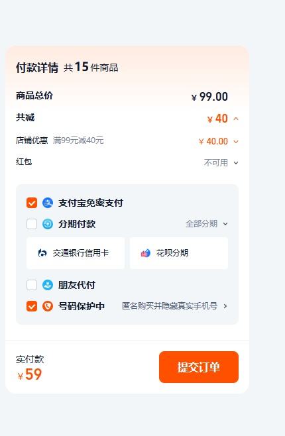Open 匿名购买并隐藏真实手机号 details link
The height and width of the screenshot is (436, 285).
(170, 306)
